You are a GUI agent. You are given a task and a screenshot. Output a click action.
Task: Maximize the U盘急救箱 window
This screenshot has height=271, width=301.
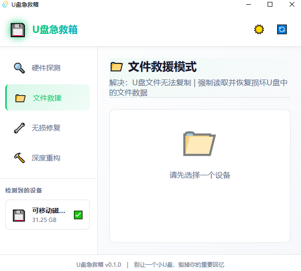(270, 4)
